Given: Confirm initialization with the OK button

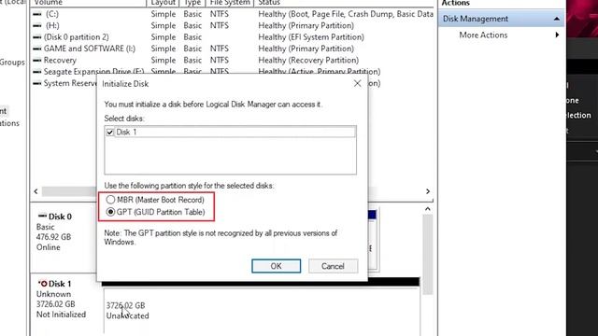Looking at the screenshot, I should click(x=277, y=266).
